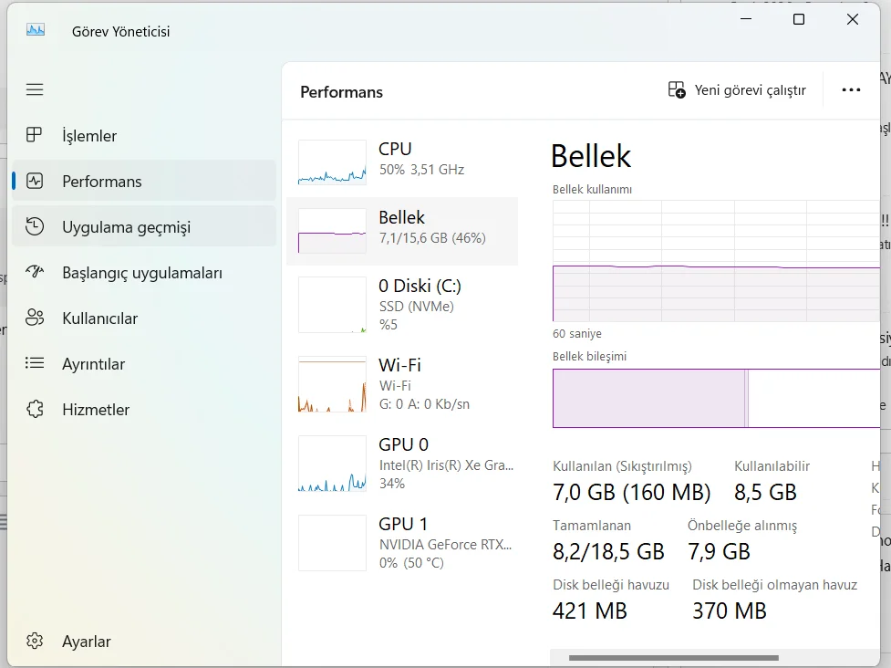Open the İşlemler processes icon
Screen dimensions: 891x668
(35, 136)
